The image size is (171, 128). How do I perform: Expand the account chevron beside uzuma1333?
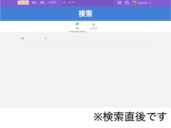[x=150, y=3]
